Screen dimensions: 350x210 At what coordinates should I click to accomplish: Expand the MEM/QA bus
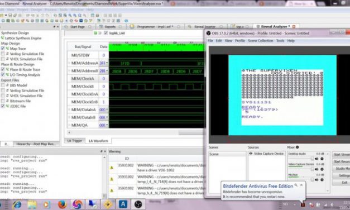(x=69, y=125)
